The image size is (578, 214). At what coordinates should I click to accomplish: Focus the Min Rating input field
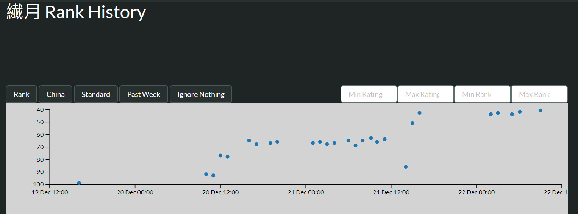tap(369, 94)
